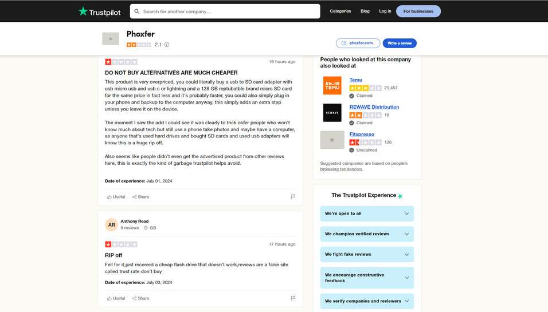The width and height of the screenshot is (548, 312).
Task: Expand "We champion verified reviews" section
Action: tap(367, 234)
